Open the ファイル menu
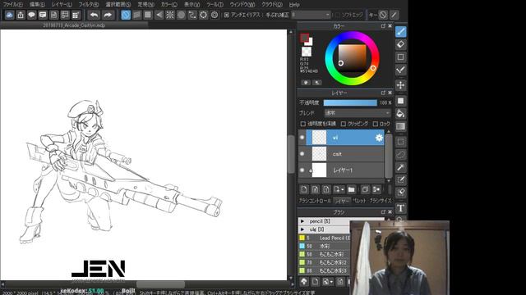The image size is (526, 295). tap(13, 4)
